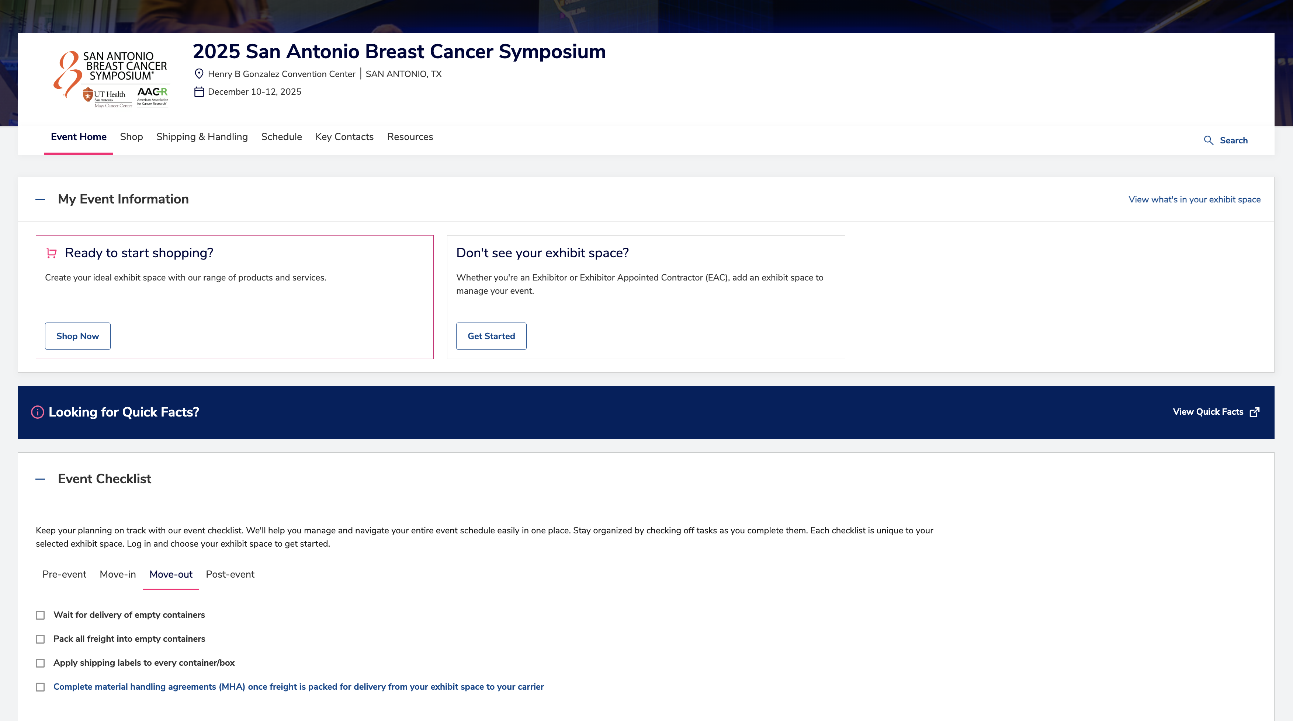Screen dimensions: 1293x721
Task: Check "Wait for delivery of empty containers"
Action: (40, 615)
